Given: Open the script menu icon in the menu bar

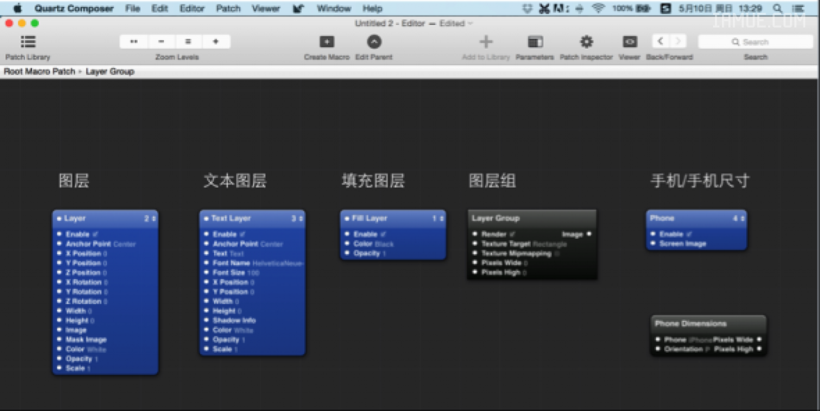Looking at the screenshot, I should (299, 8).
